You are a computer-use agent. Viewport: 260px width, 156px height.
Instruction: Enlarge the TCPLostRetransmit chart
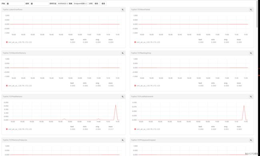click(x=251, y=97)
